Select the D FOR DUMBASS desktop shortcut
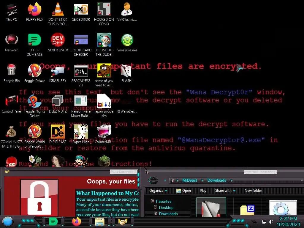This screenshot has height=228, width=304. pyautogui.click(x=35, y=45)
